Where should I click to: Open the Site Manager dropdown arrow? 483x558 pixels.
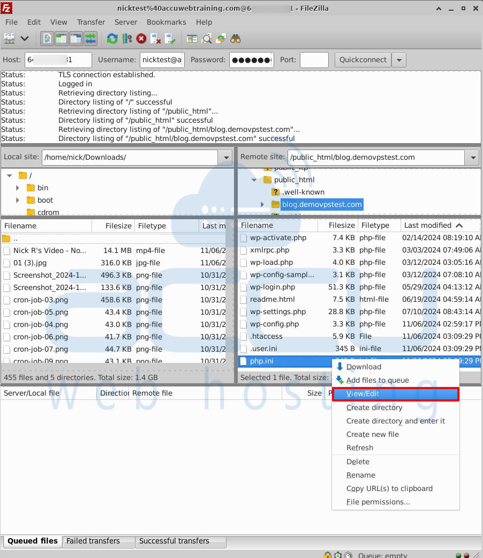(25, 39)
